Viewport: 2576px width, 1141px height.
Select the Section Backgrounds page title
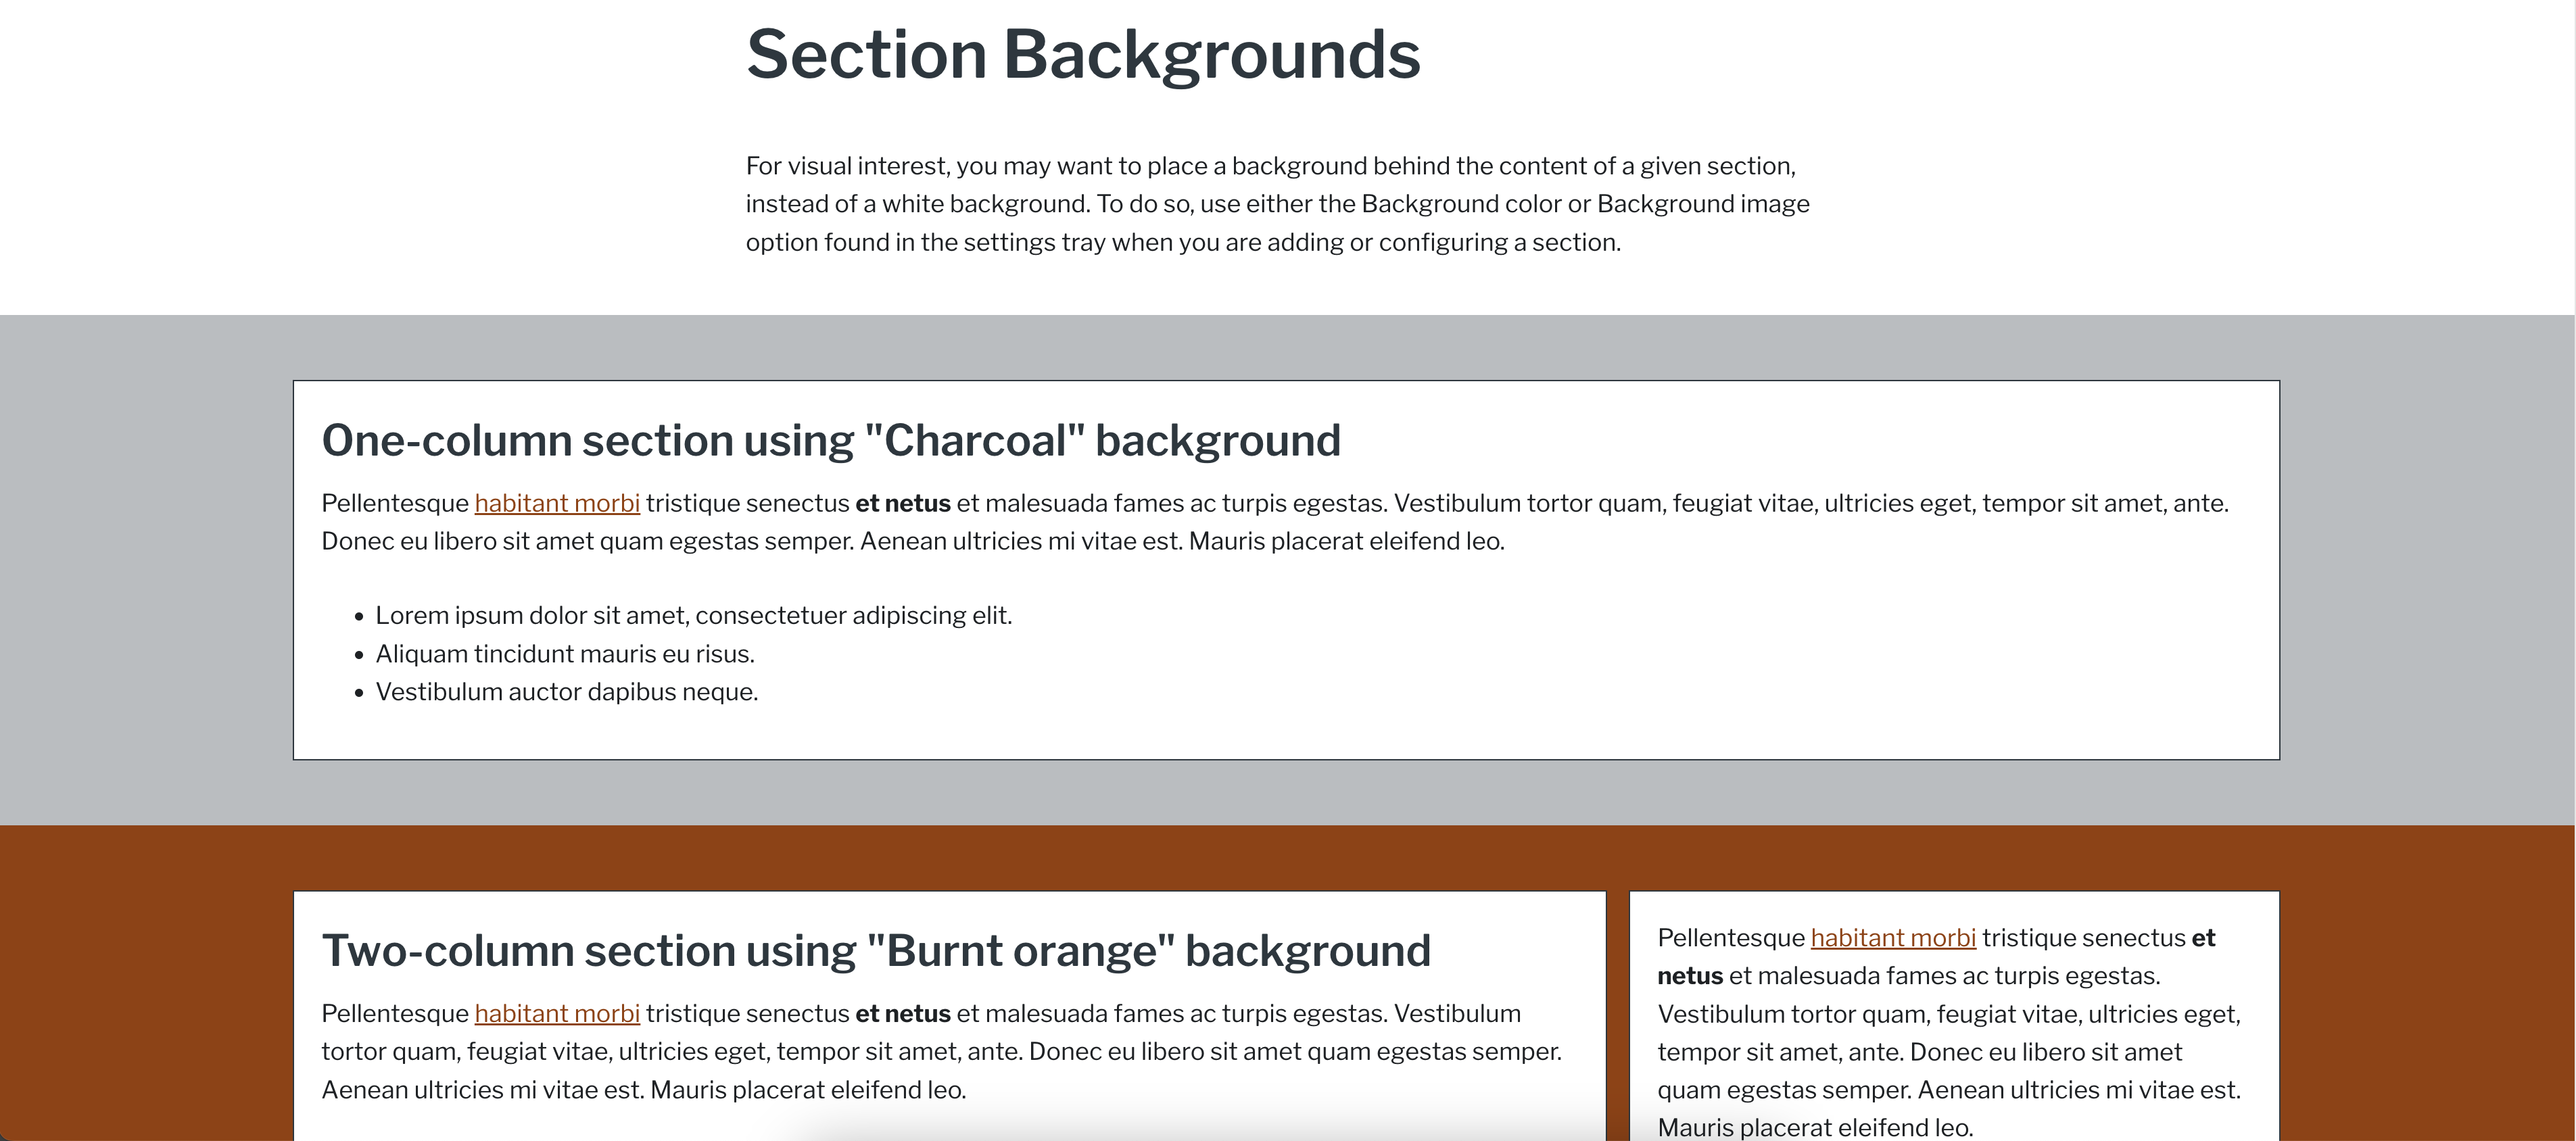1084,54
